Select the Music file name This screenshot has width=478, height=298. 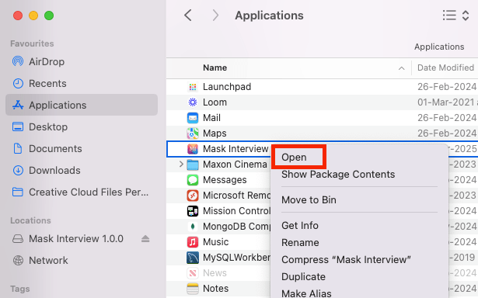(216, 242)
